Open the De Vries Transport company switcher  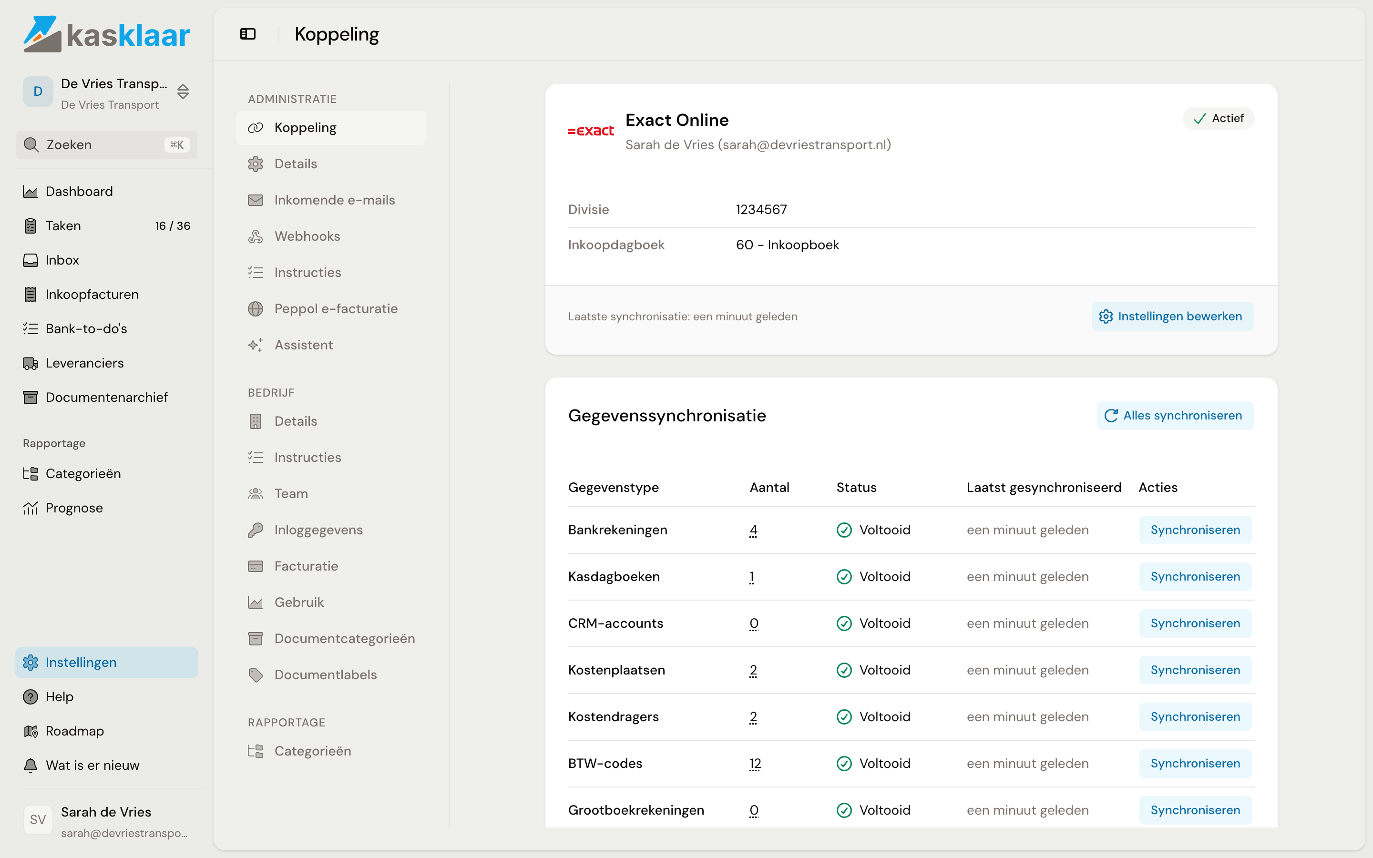[107, 92]
